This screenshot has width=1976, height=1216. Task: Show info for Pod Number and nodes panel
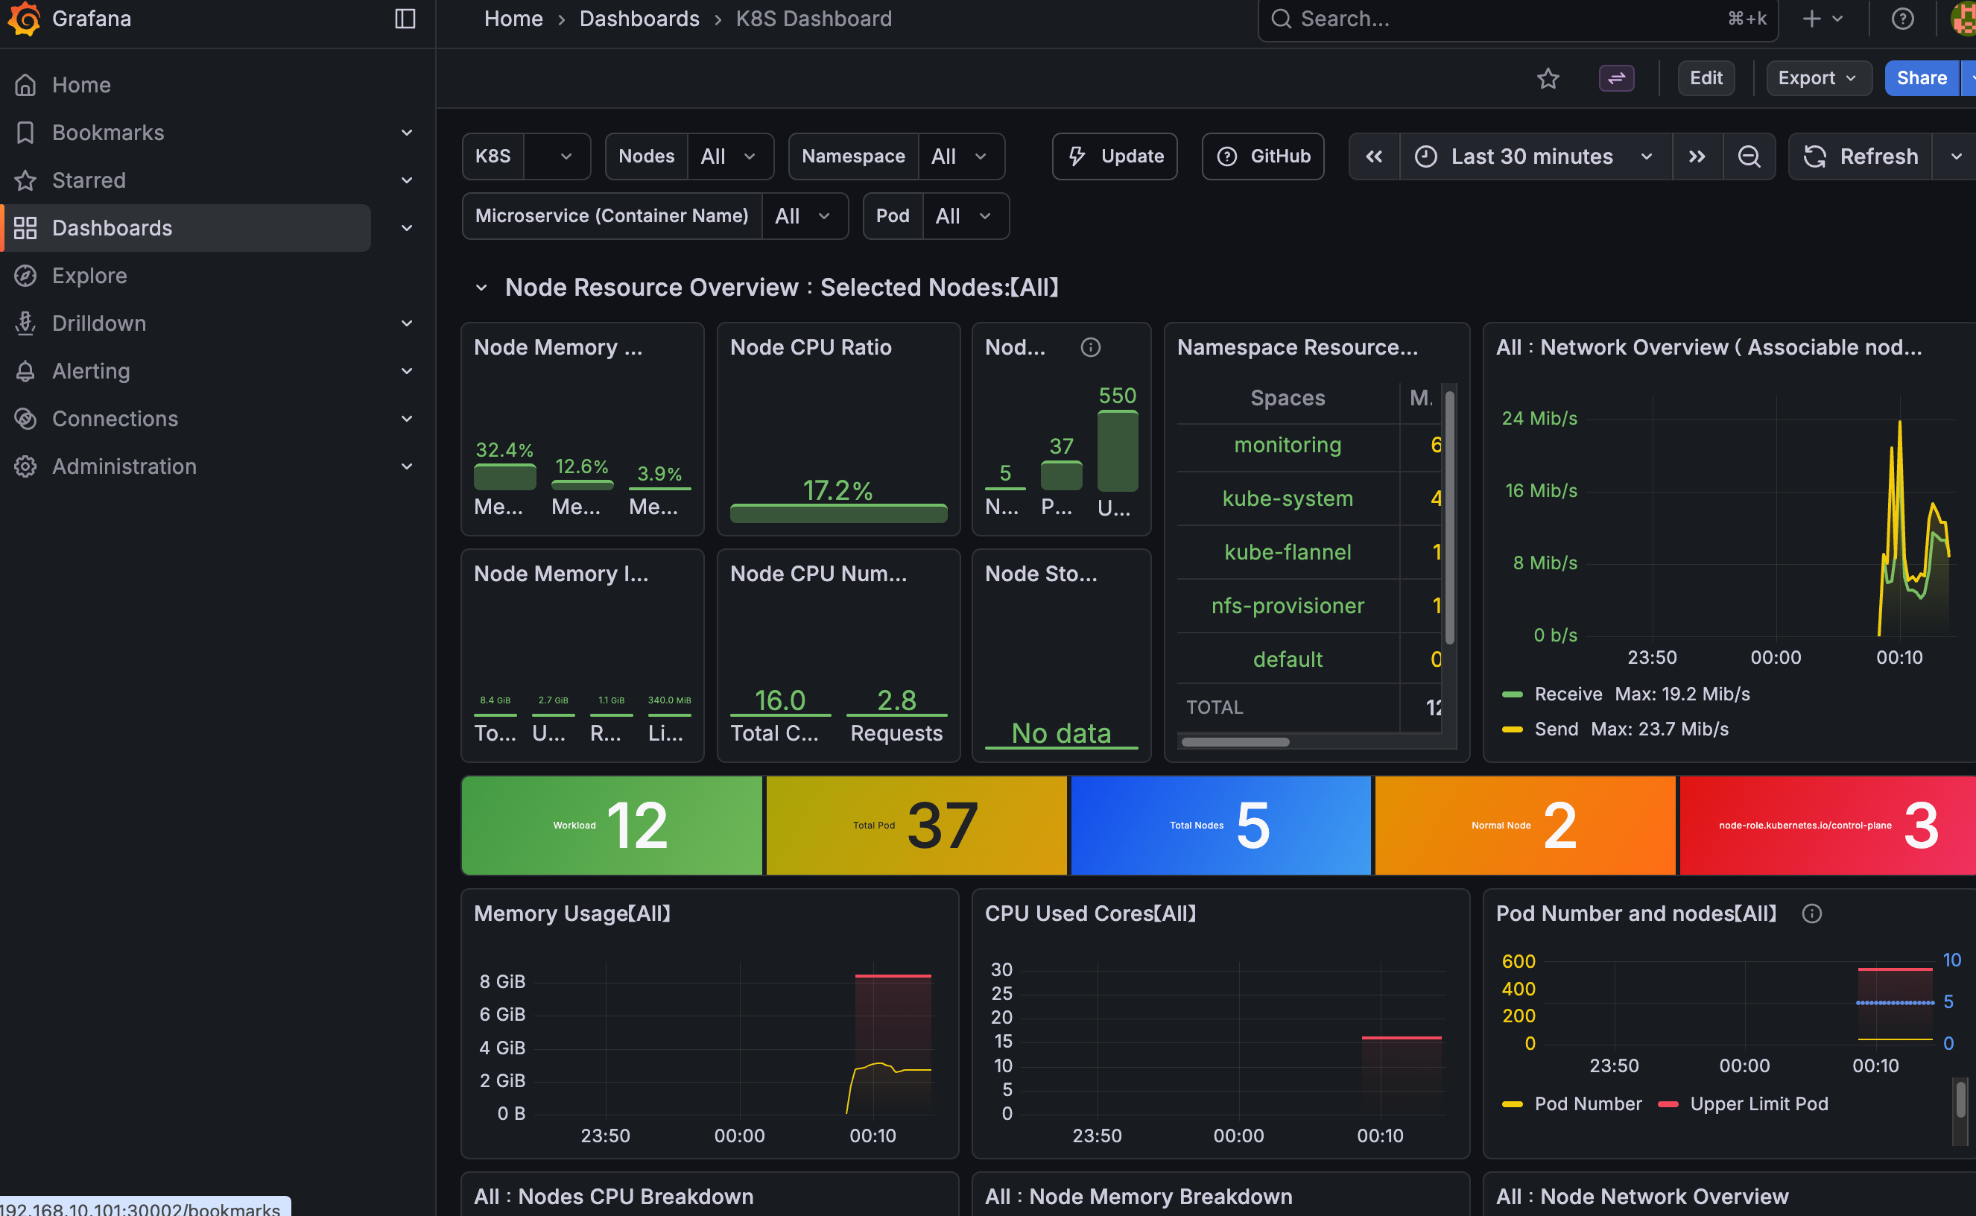point(1811,913)
